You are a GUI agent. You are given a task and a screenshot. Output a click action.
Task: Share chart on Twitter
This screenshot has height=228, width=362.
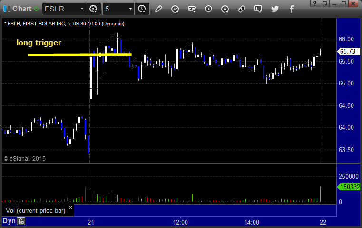click(275, 9)
